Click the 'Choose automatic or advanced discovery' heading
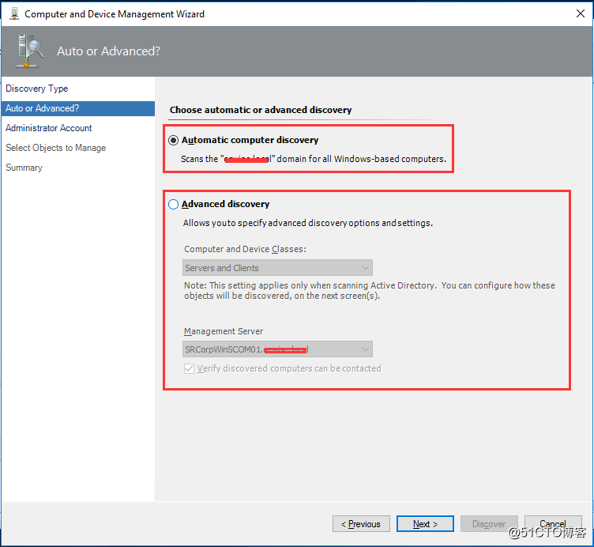The image size is (594, 547). click(x=261, y=110)
